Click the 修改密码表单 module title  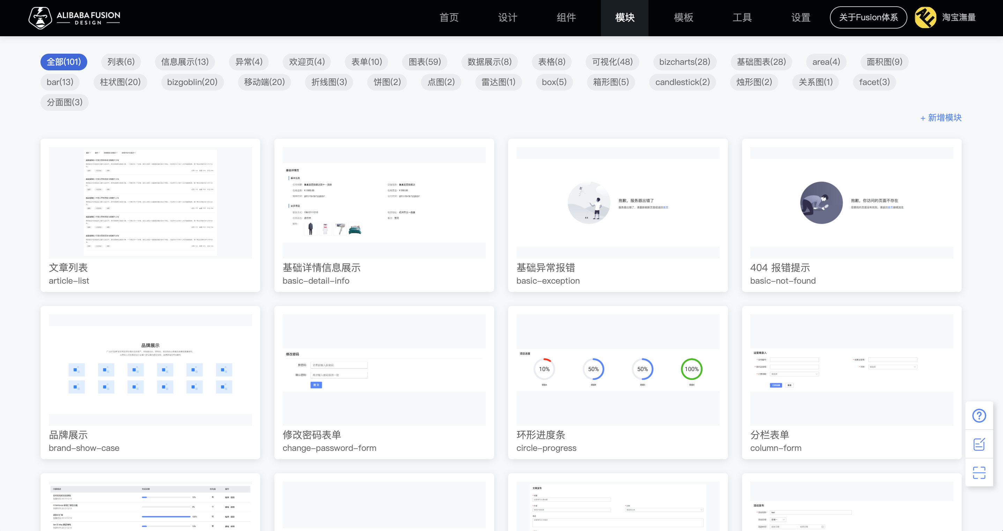pos(312,434)
